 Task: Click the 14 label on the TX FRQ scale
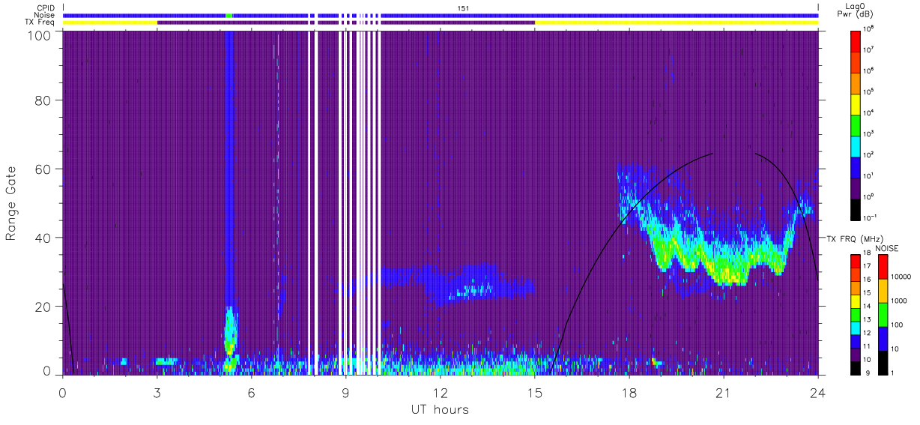click(x=868, y=307)
